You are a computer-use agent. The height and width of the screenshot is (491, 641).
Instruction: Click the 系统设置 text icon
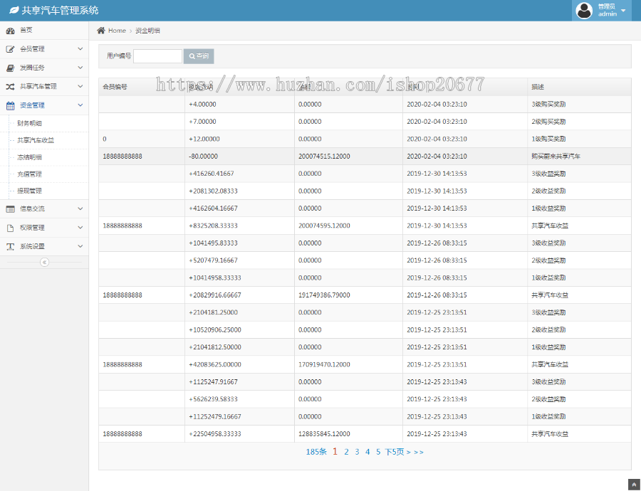point(10,246)
